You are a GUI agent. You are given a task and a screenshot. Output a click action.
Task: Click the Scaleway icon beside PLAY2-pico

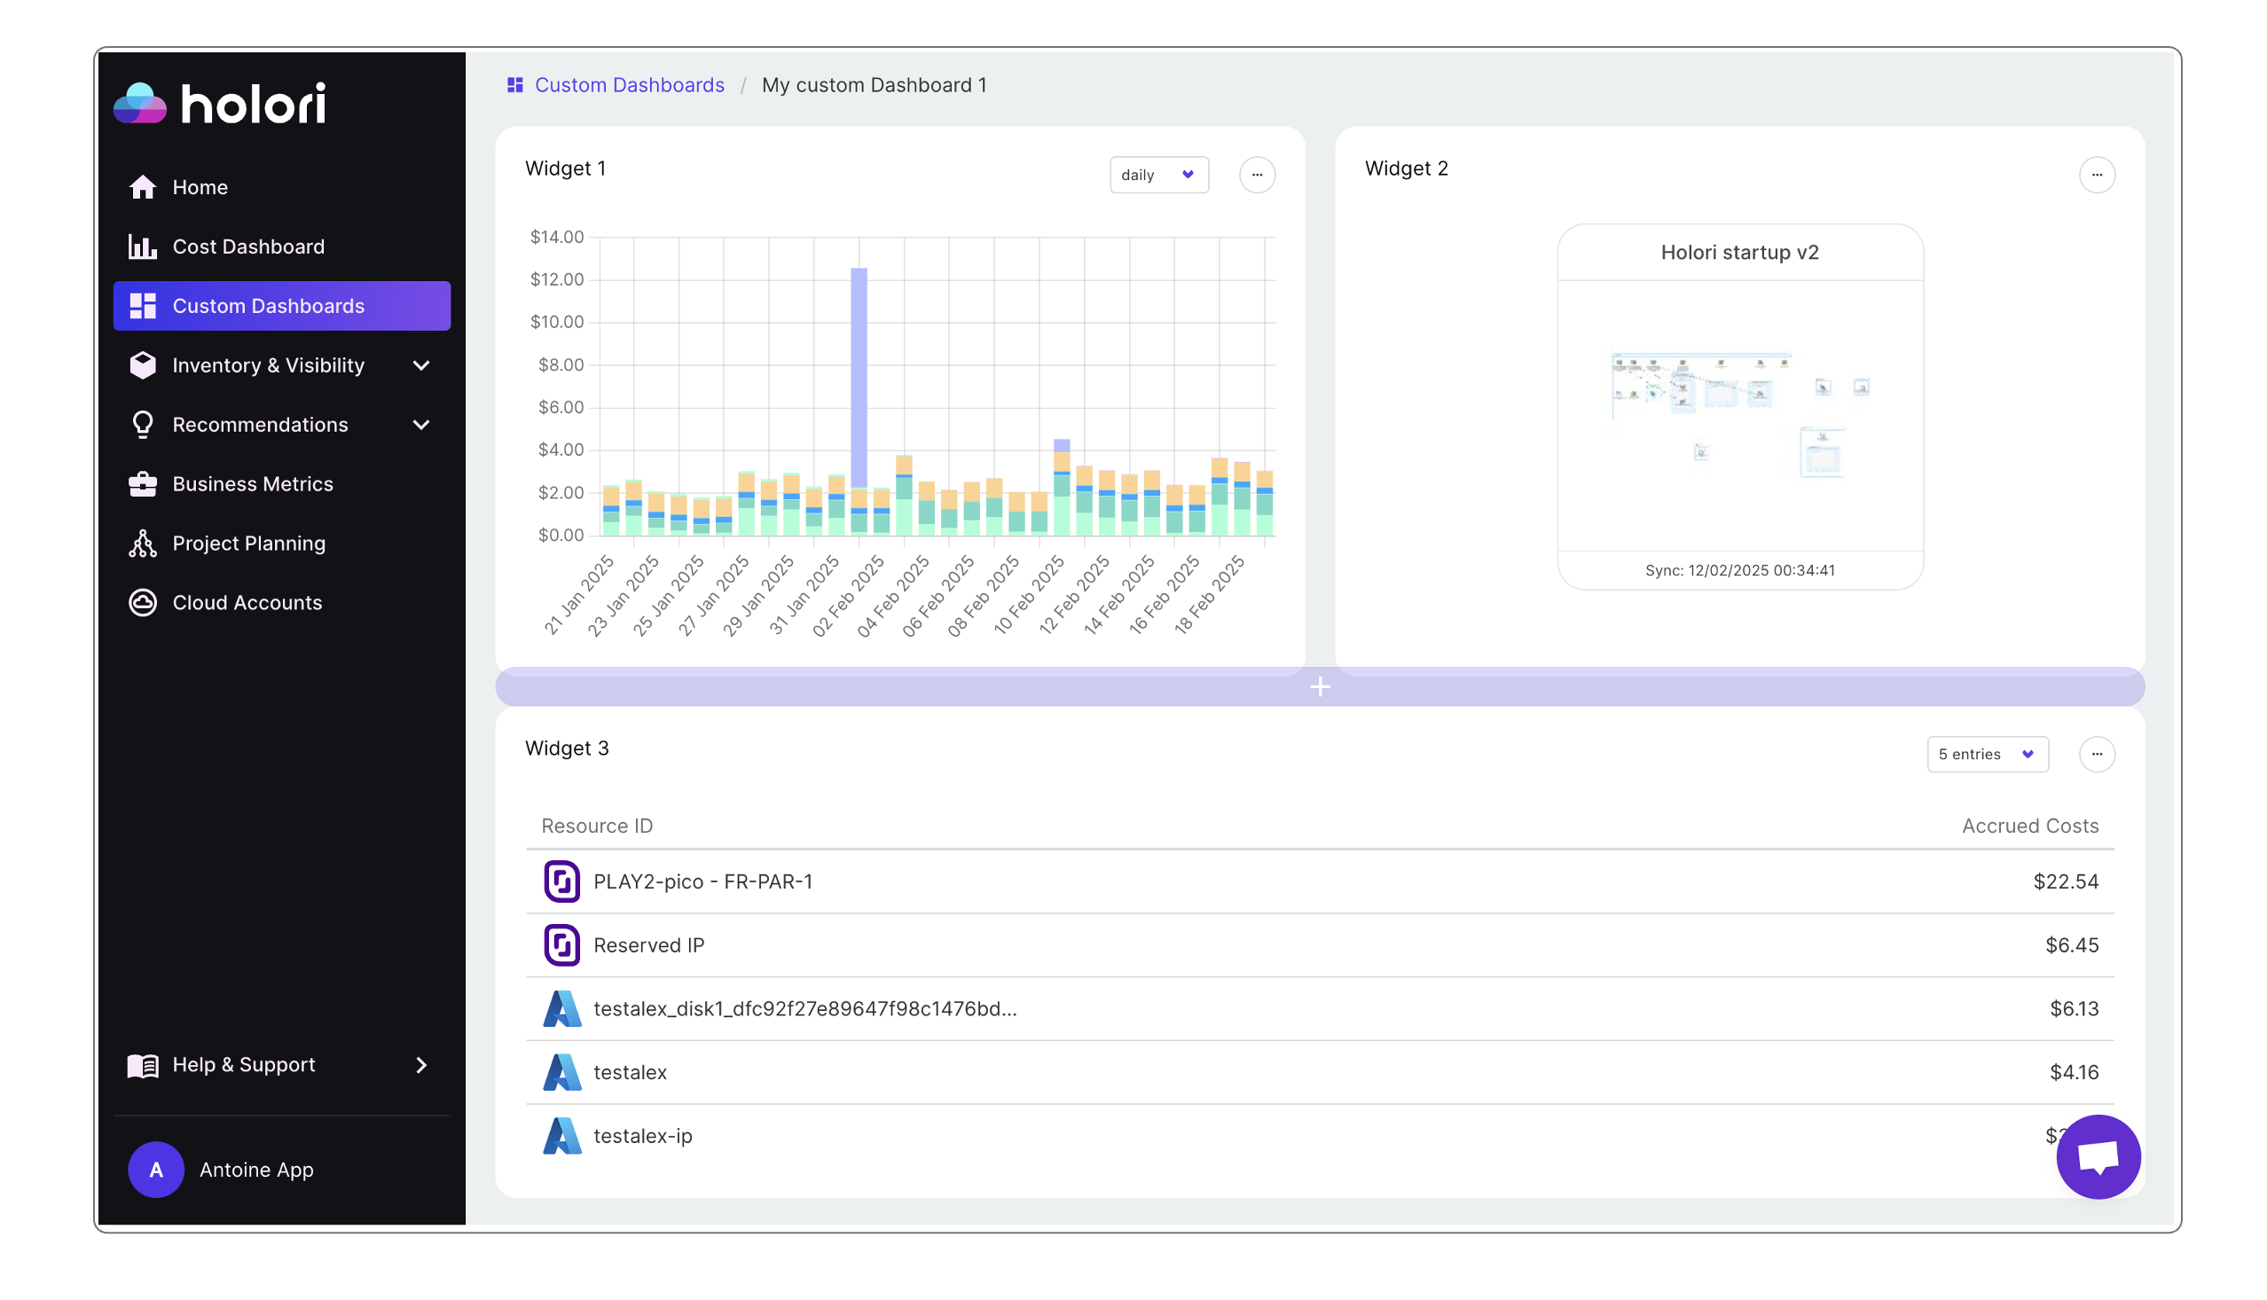pyautogui.click(x=562, y=881)
